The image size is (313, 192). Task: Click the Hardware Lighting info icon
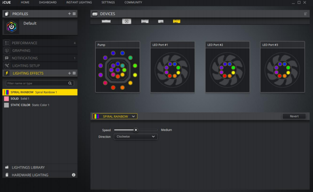[x=74, y=175]
